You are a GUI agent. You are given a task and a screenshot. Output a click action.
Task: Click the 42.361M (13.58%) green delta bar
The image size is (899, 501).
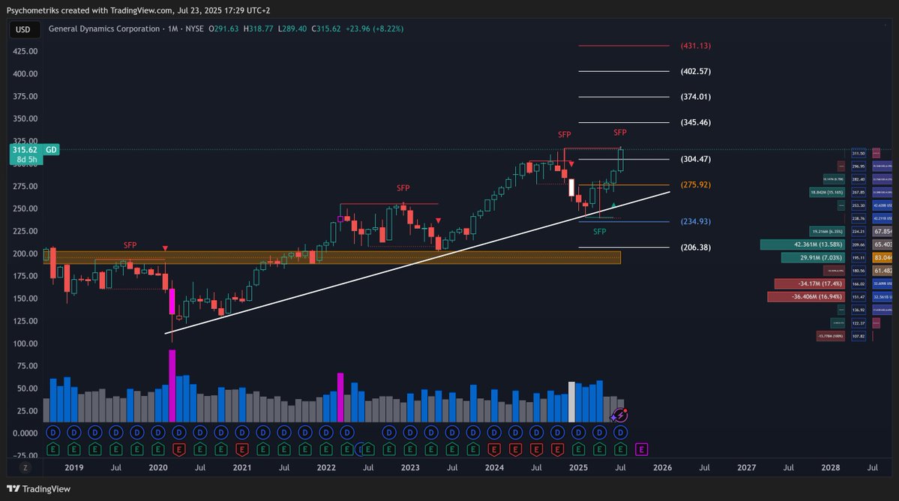pos(802,244)
